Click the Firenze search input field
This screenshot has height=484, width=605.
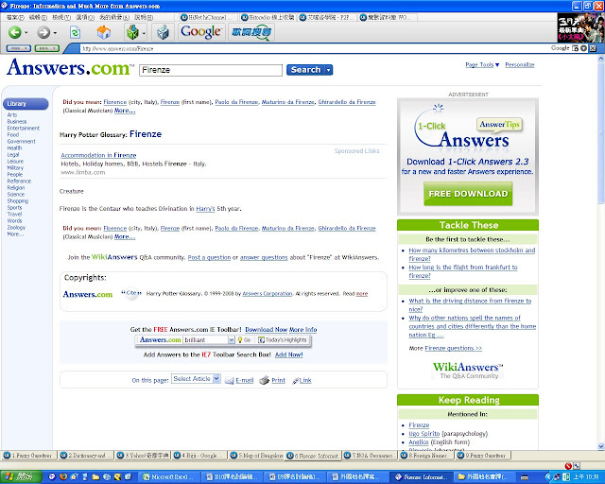[x=211, y=70]
